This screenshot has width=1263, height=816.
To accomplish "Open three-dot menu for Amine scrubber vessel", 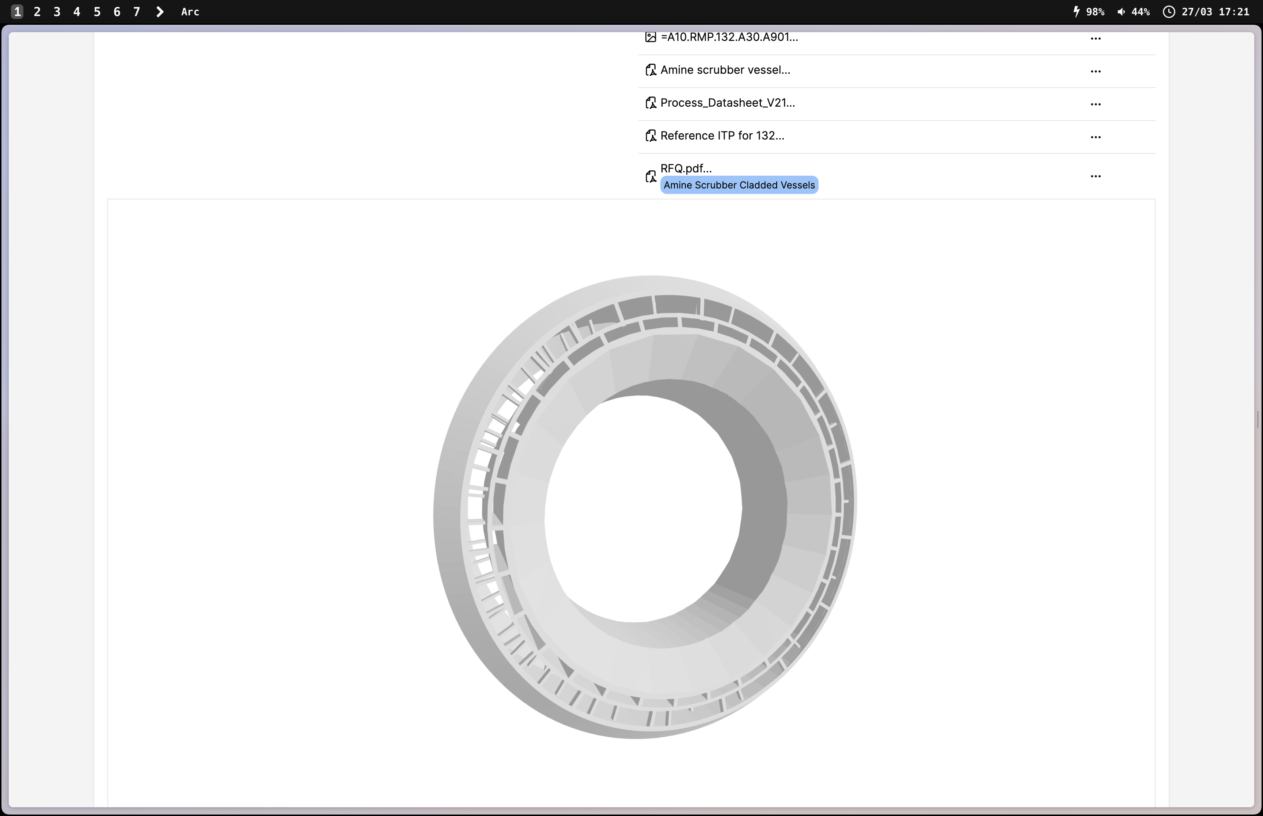I will tap(1096, 71).
